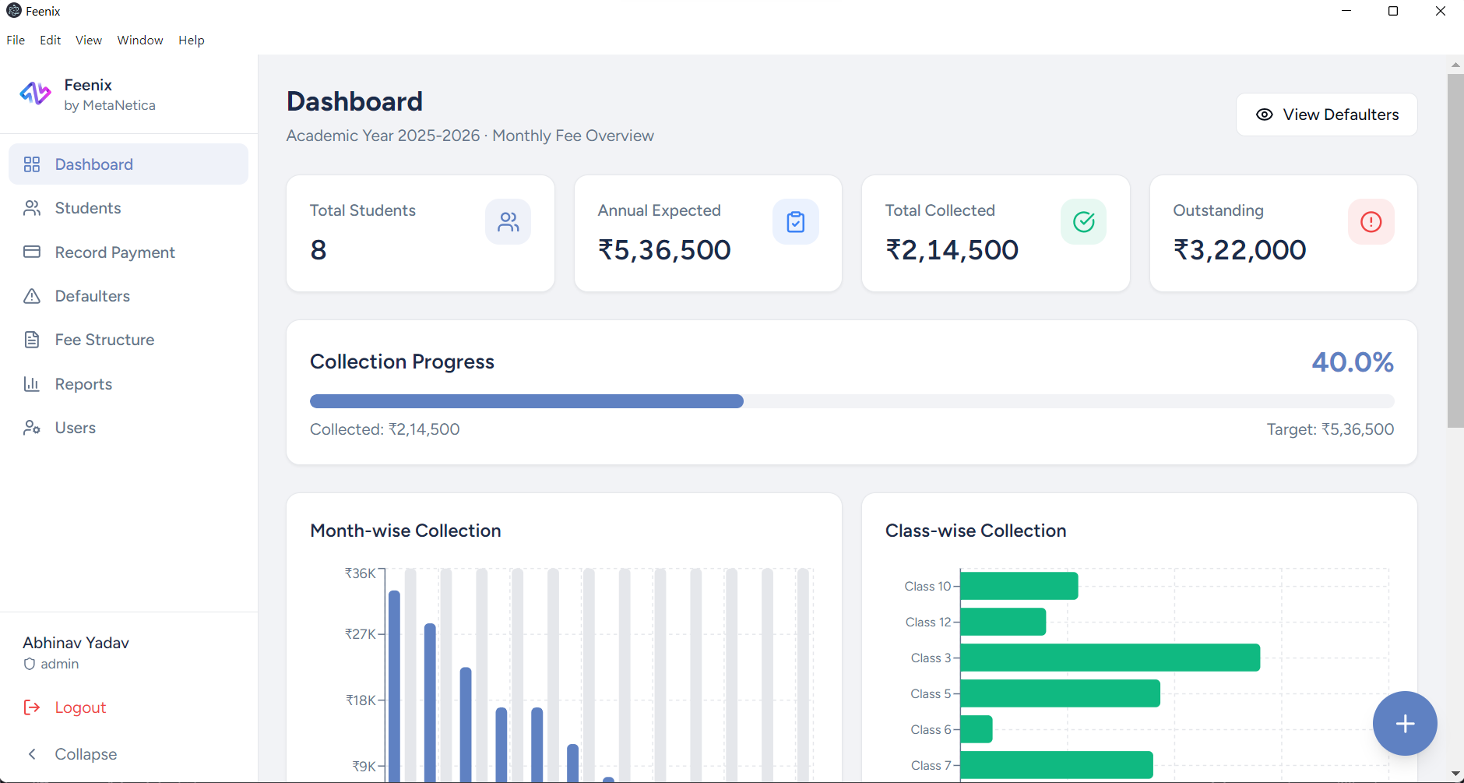
Task: Click the scrollbar down arrow
Action: point(1455,774)
